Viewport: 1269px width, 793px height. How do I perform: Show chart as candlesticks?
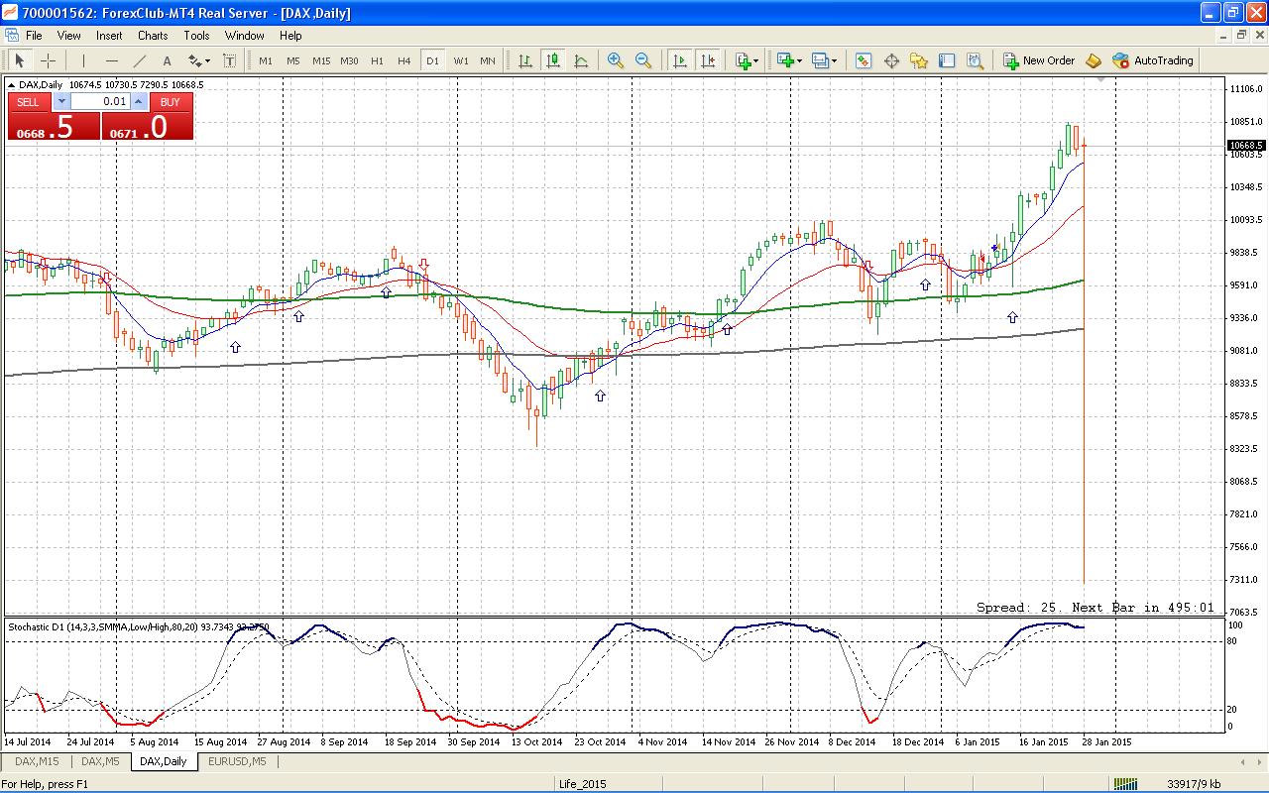click(x=553, y=60)
